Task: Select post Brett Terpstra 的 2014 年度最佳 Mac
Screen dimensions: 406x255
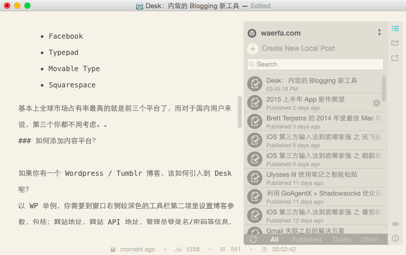Action: (315, 121)
